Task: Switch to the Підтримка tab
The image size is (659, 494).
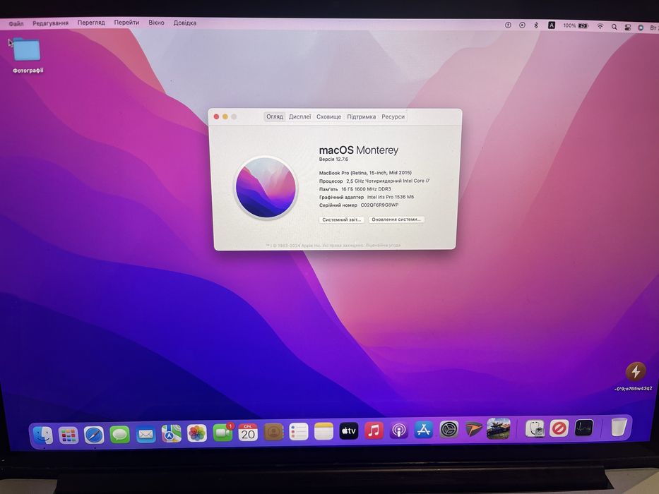Action: [362, 116]
